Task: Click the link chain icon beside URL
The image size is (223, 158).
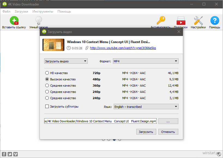Action: coord(87,48)
